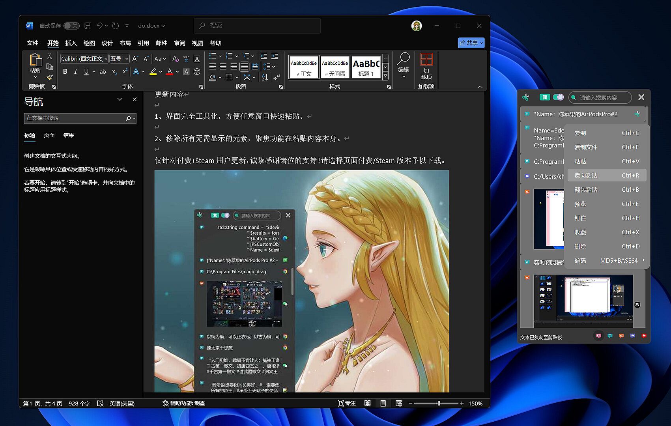The height and width of the screenshot is (426, 671).
Task: Open the font size dropdown showing 五号
Action: click(127, 59)
